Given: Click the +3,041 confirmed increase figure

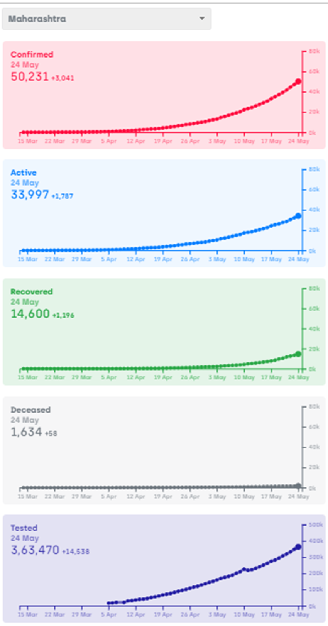Looking at the screenshot, I should (x=63, y=78).
